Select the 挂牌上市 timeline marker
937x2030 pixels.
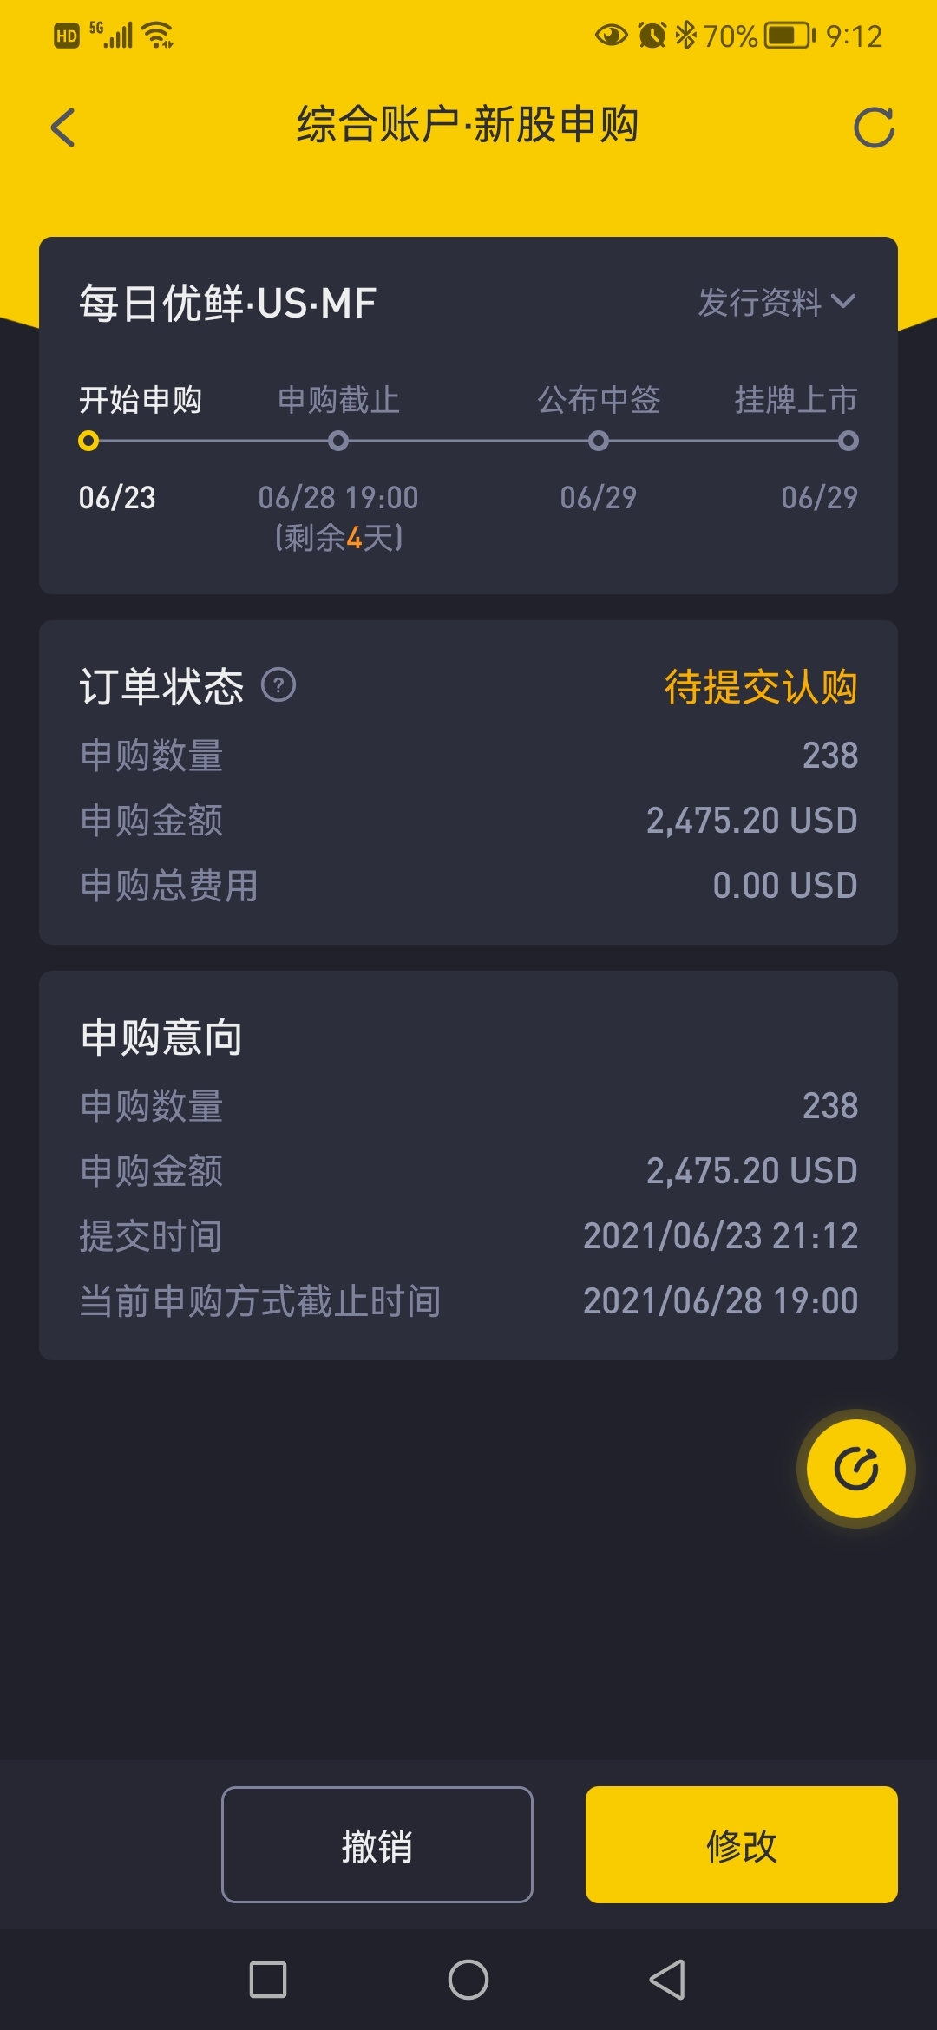[x=849, y=441]
